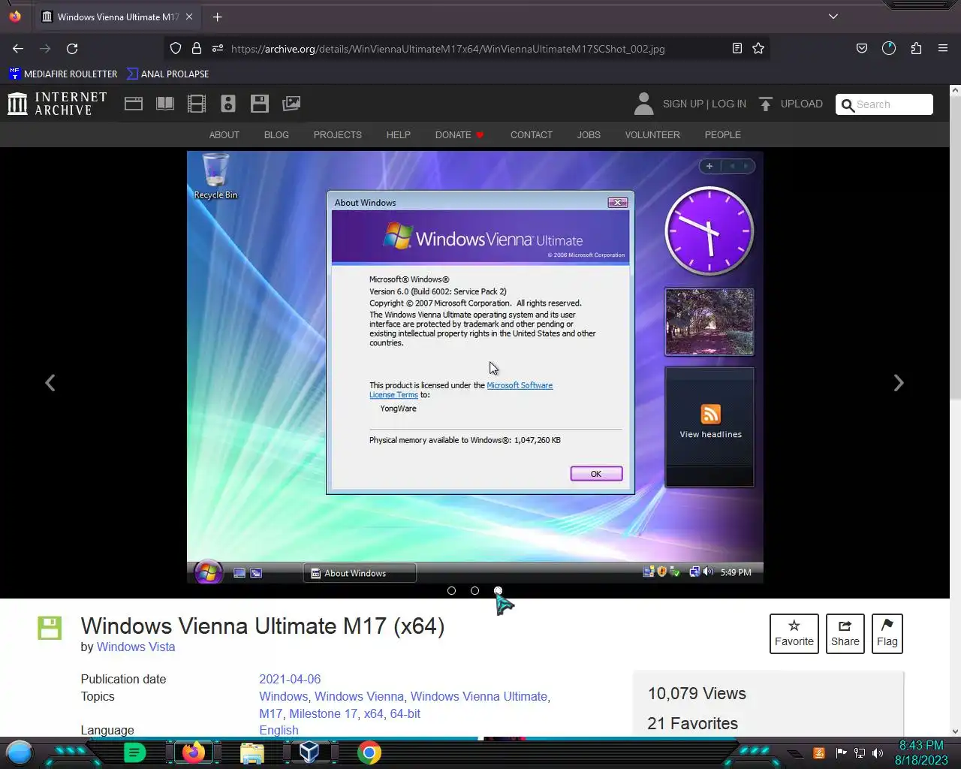Viewport: 961px width, 769px height.
Task: Open the HELP menu item
Action: (x=399, y=135)
